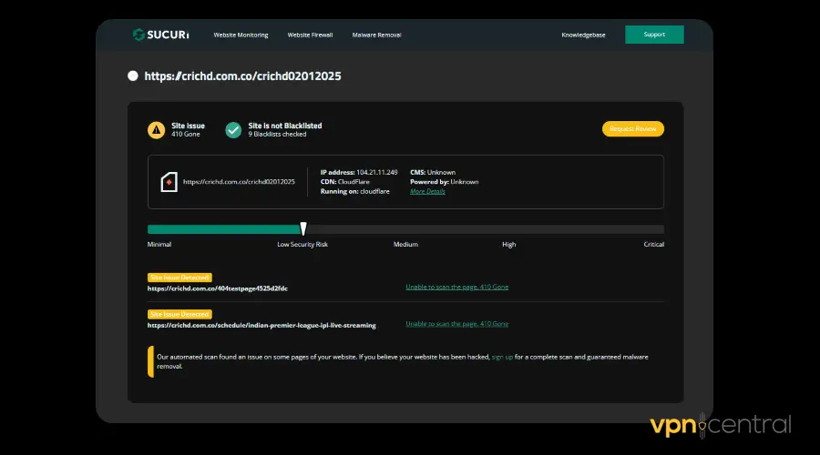Click the white circle beside site URL
The image size is (820, 455).
[x=133, y=76]
